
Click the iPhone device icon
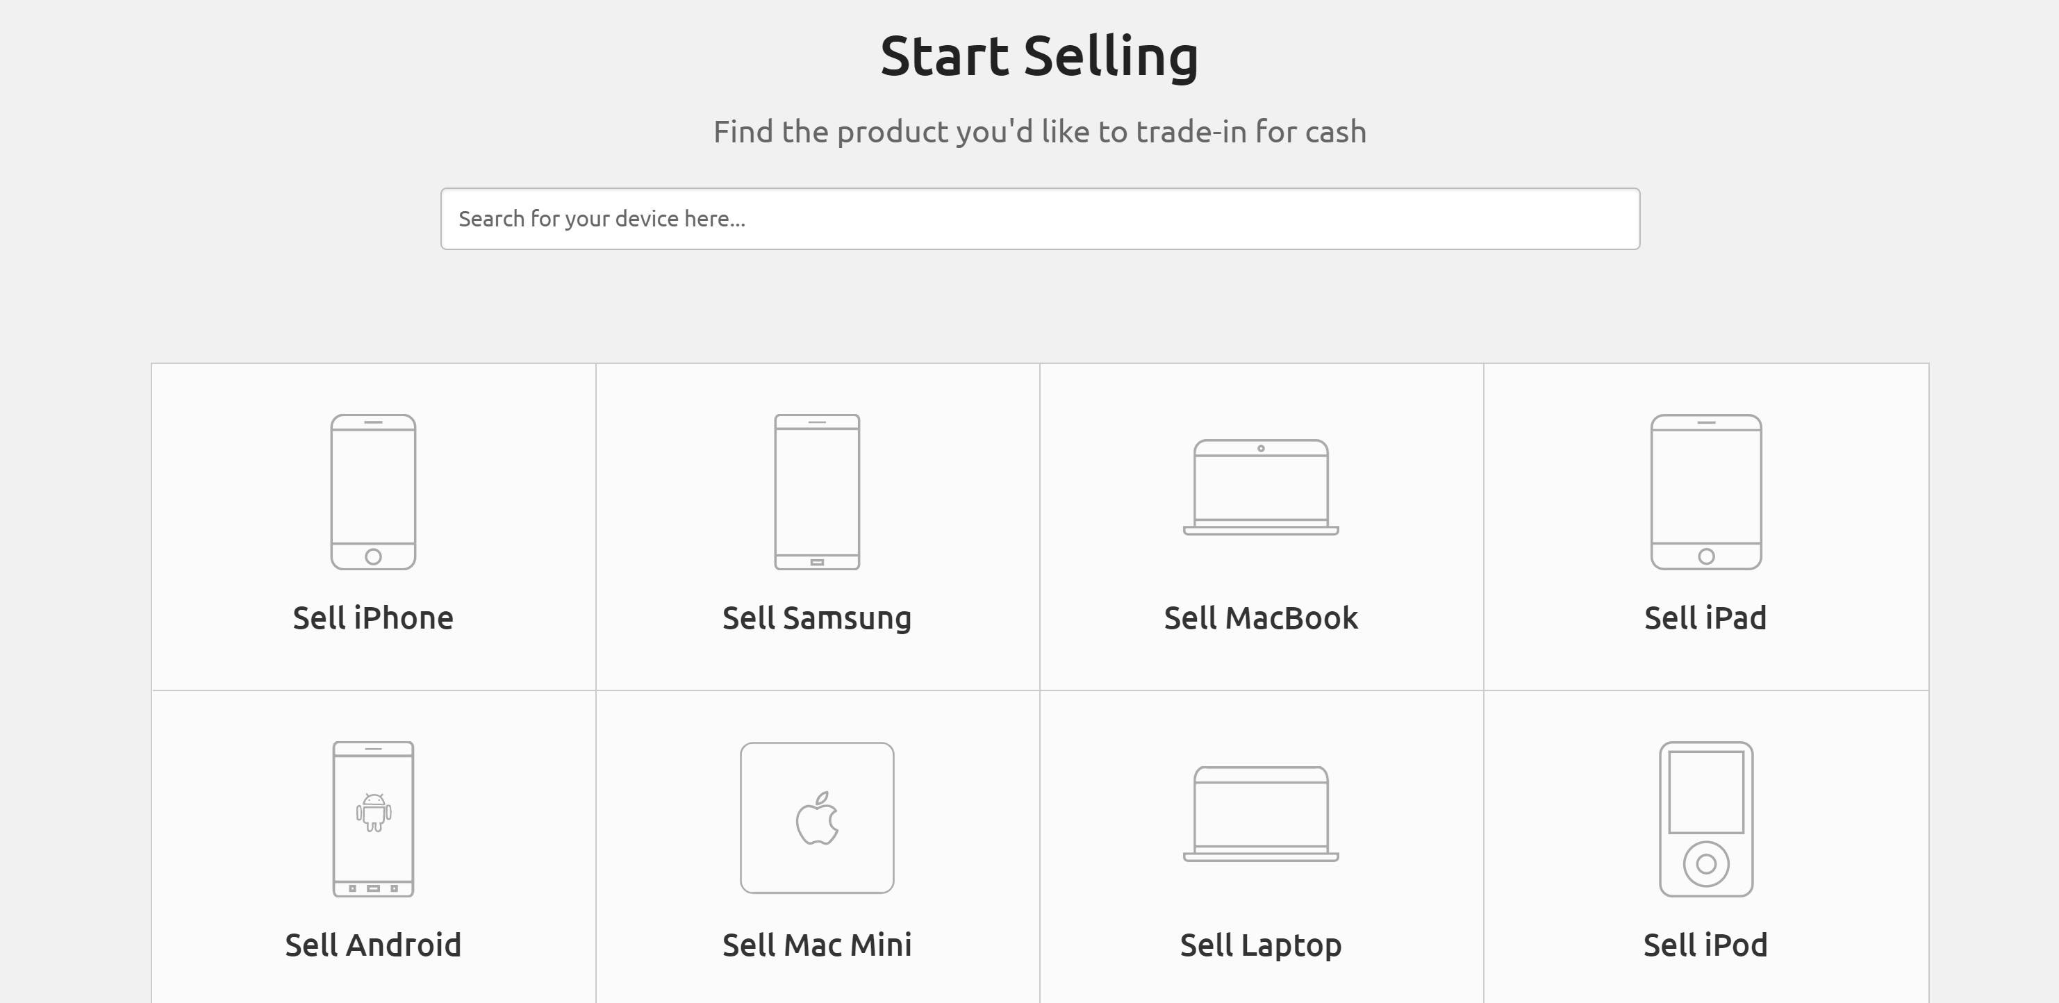373,492
